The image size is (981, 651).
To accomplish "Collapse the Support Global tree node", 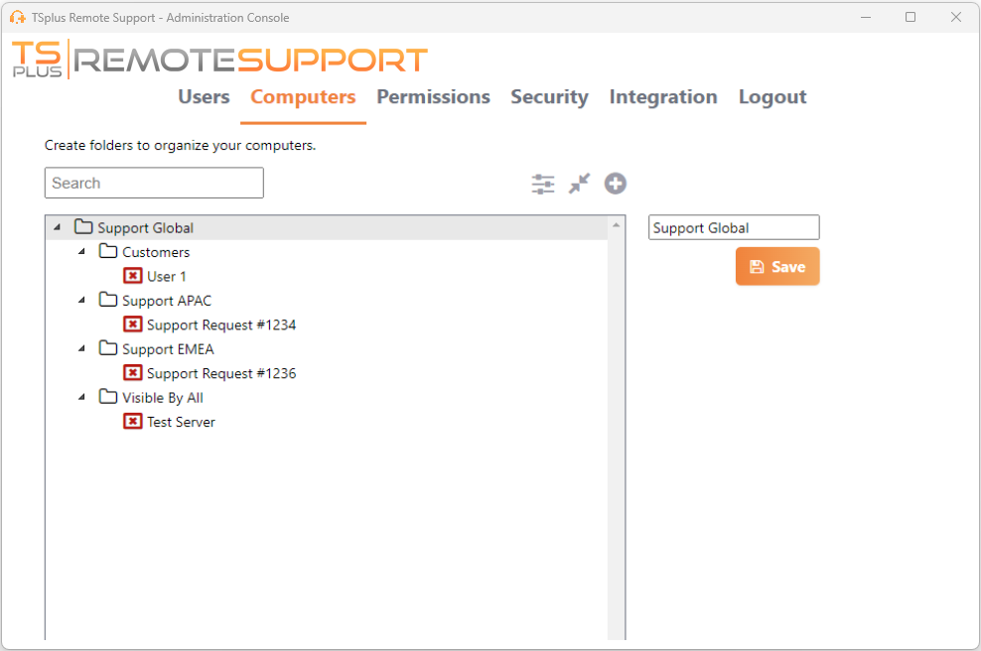I will [58, 226].
